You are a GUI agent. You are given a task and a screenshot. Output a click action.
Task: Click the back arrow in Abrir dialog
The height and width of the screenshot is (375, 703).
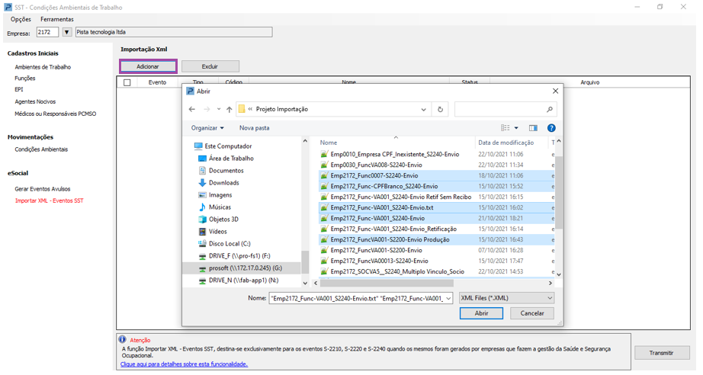point(191,110)
